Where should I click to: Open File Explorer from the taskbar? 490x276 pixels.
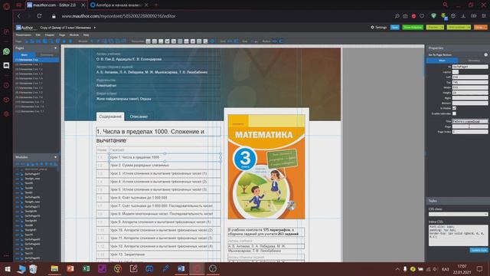tap(54, 269)
